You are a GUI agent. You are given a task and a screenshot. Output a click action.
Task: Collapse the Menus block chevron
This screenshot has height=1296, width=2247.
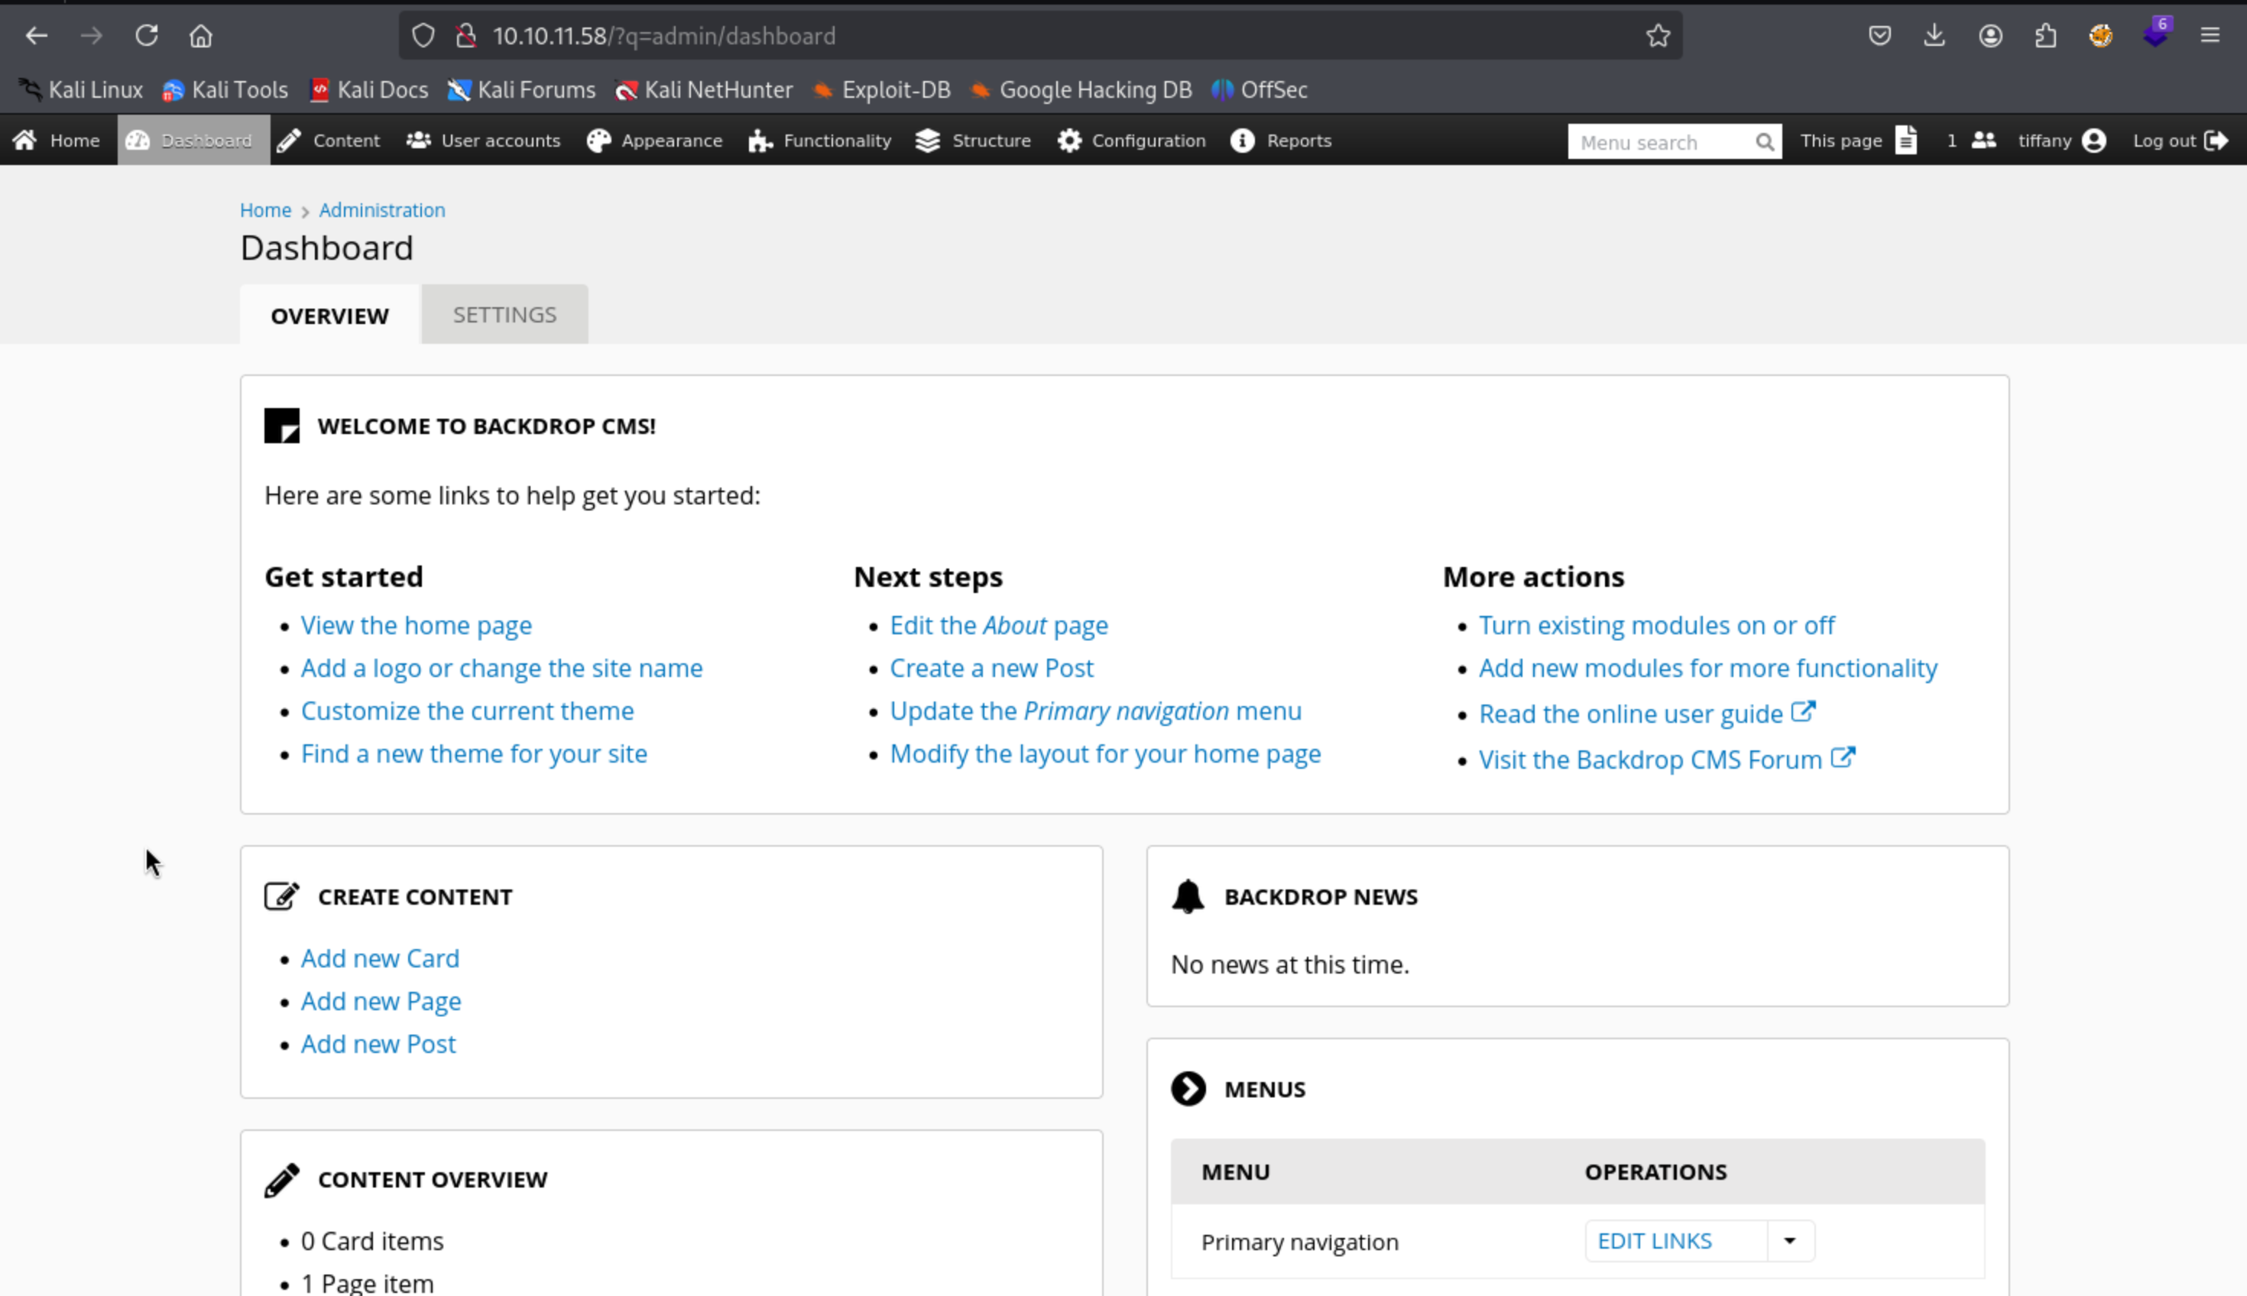pos(1188,1089)
